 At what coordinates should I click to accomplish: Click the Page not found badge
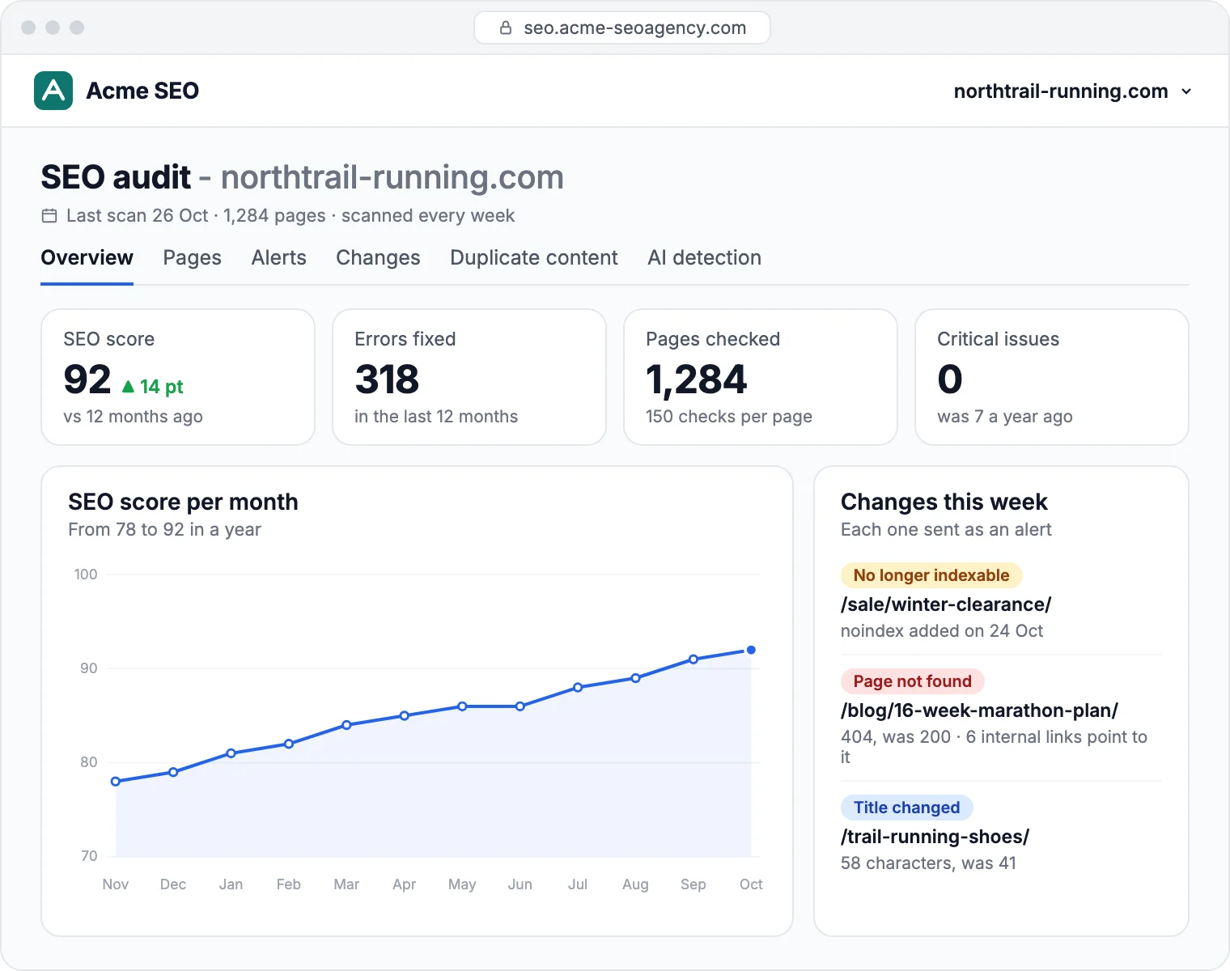tap(913, 681)
